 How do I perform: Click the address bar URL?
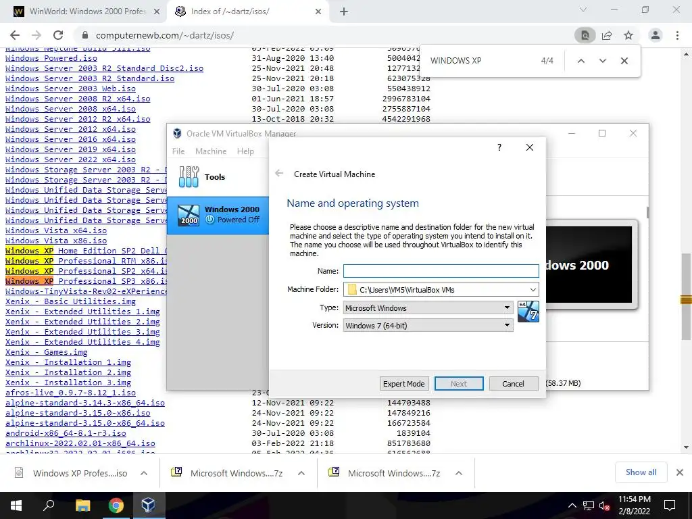point(165,35)
